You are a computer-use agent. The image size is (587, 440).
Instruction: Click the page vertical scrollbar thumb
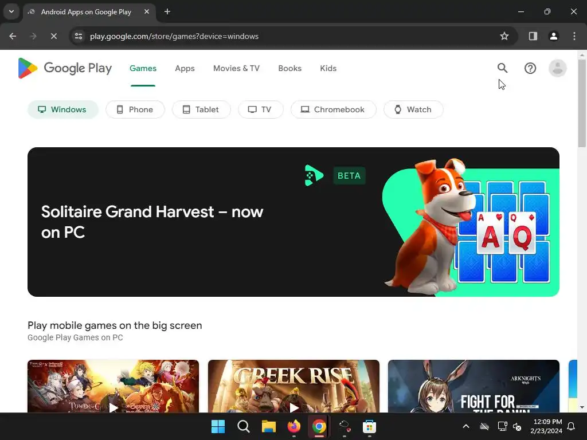coord(582,103)
